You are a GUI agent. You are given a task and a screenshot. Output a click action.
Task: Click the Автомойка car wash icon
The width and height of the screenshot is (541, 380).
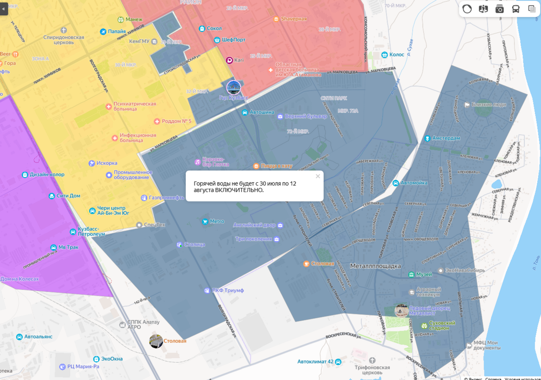click(395, 183)
